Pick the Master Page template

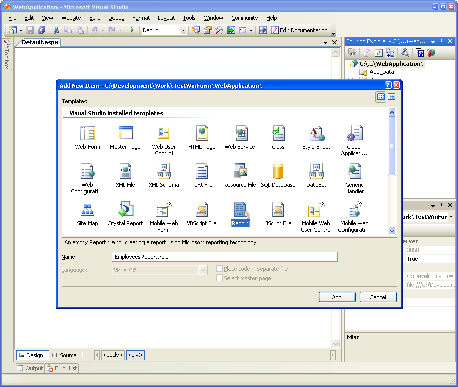[x=125, y=134]
